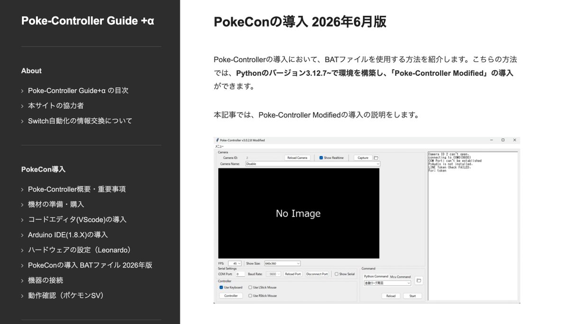The height and width of the screenshot is (324, 569).
Task: Open Poke-Controller概要・重要事項 link
Action: pyautogui.click(x=77, y=189)
